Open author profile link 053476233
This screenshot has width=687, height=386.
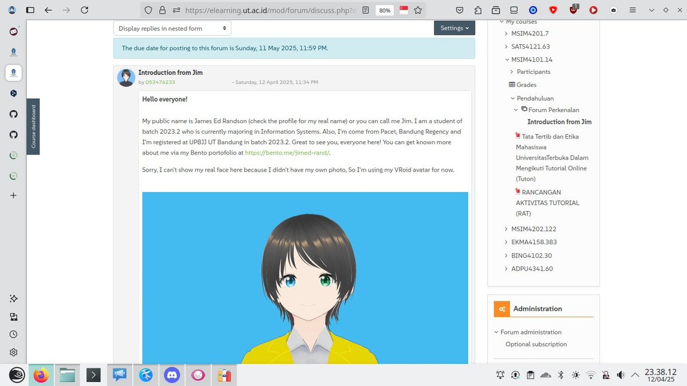[160, 82]
